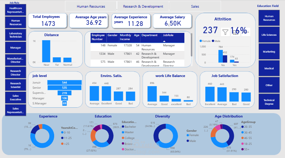Click the College legend swatch in Education
Viewport: 285px width, 158px height.
(x=123, y=138)
